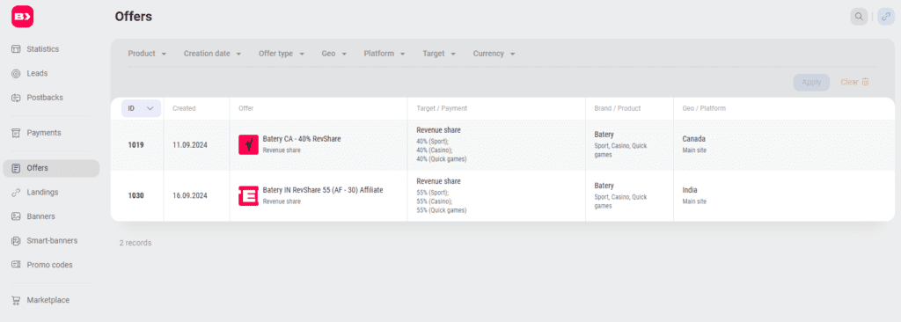Click the link icon button top right
Image resolution: width=901 pixels, height=322 pixels.
coord(885,17)
